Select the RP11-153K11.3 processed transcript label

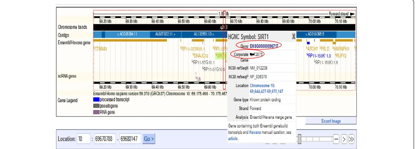(319, 55)
